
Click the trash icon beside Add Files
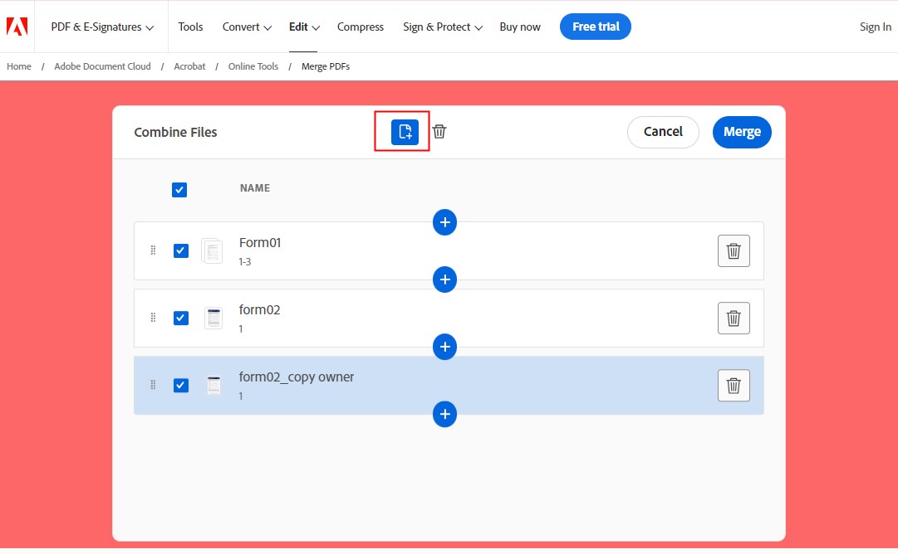pyautogui.click(x=439, y=131)
